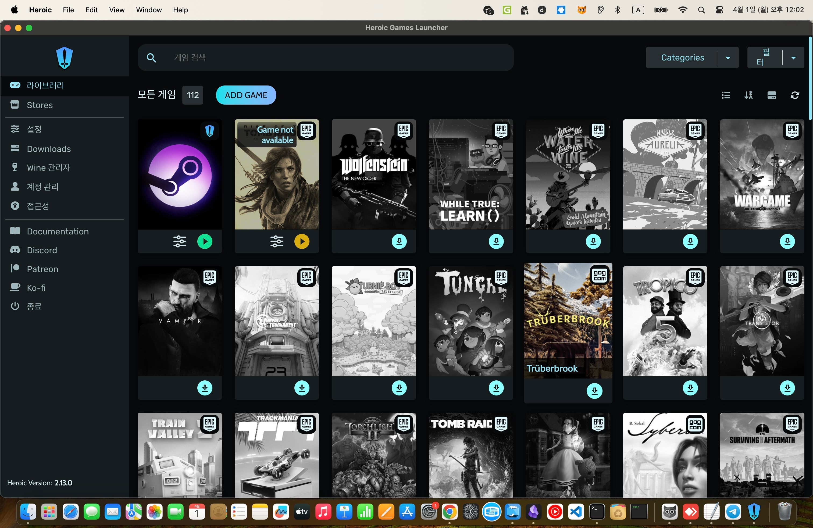Open the 라이브러리 library page

tap(65, 85)
